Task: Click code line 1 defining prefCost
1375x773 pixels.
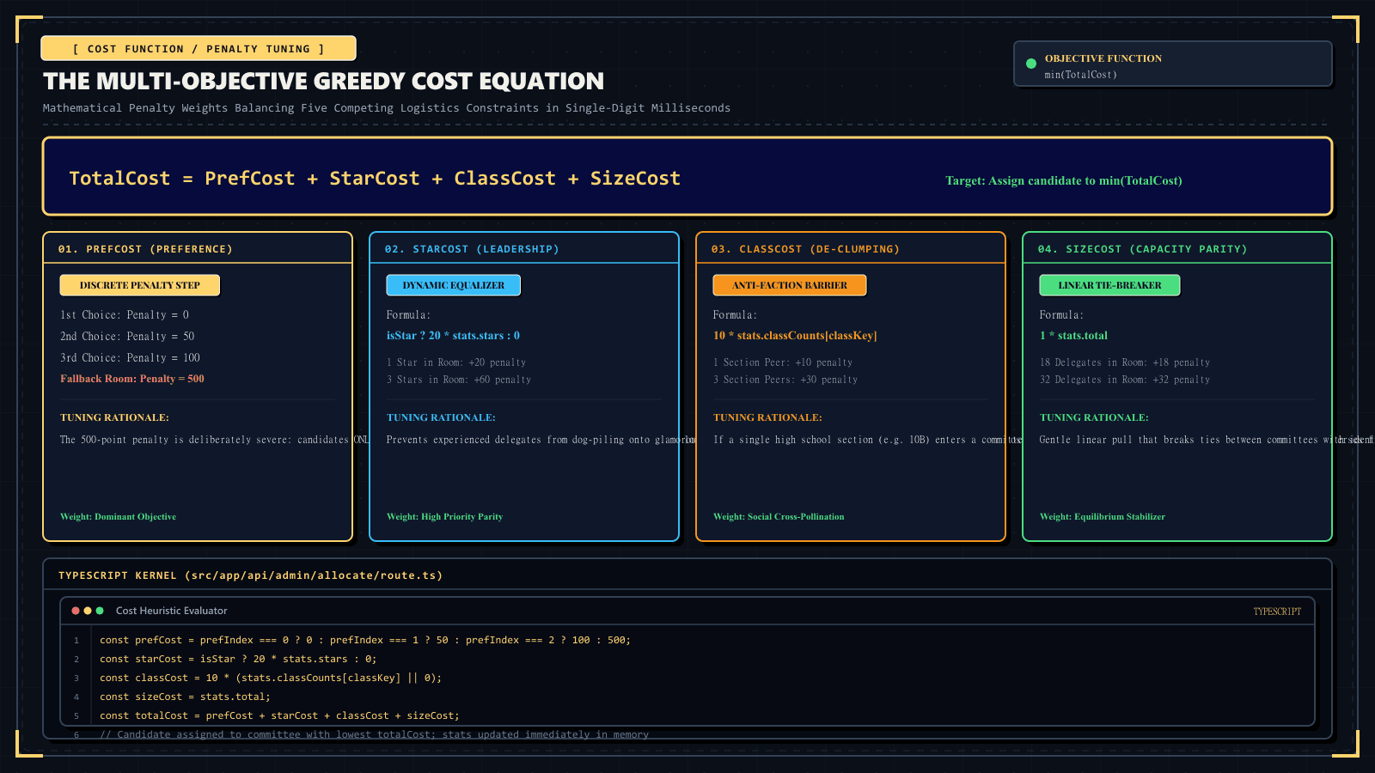Action: point(365,641)
